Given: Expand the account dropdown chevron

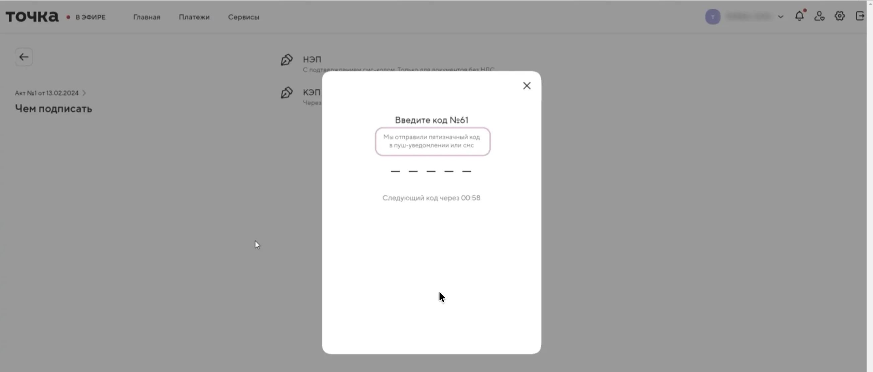Looking at the screenshot, I should click(781, 17).
